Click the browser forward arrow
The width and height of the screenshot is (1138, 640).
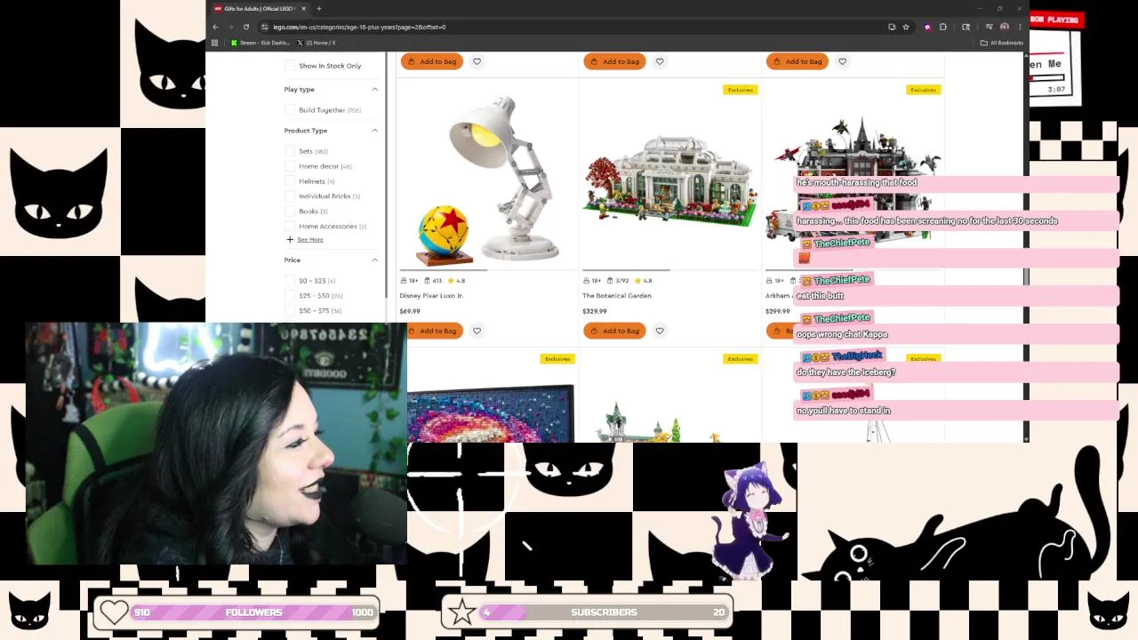tap(230, 27)
